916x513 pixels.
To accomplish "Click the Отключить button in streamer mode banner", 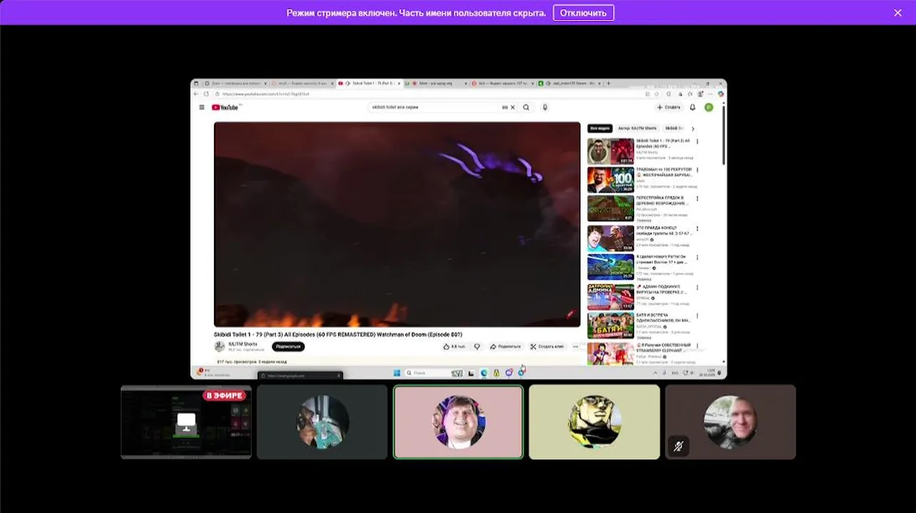I will pyautogui.click(x=583, y=13).
